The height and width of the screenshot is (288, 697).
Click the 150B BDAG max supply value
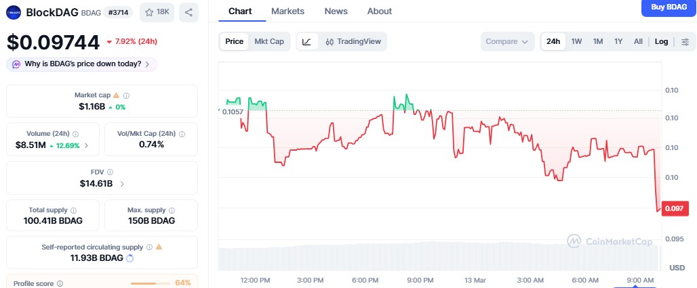click(x=151, y=220)
